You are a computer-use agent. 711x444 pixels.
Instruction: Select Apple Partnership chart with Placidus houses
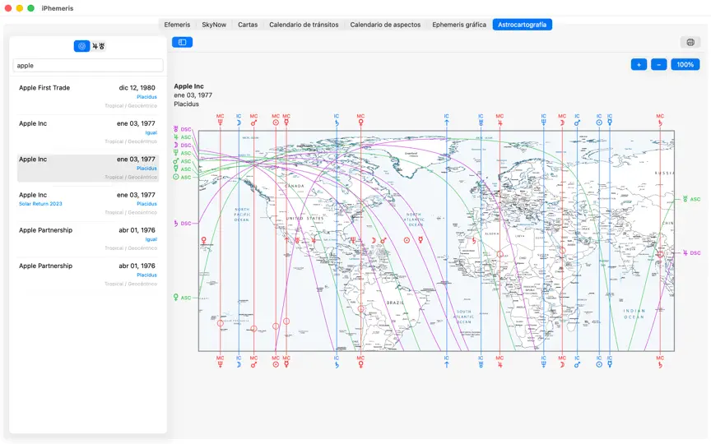pos(88,275)
